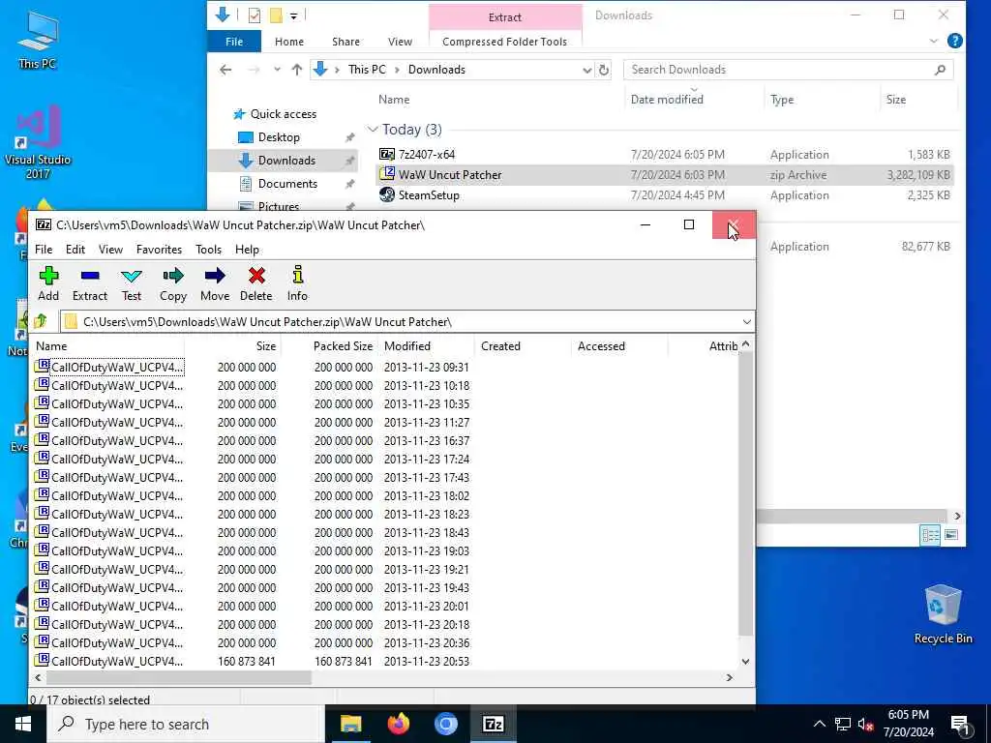
Task: Open File Explorer from the taskbar
Action: [350, 724]
